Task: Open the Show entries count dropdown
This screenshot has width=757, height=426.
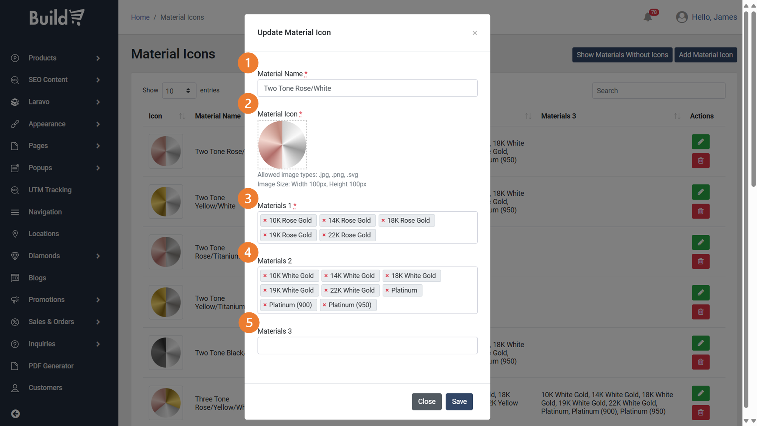Action: coord(179,91)
